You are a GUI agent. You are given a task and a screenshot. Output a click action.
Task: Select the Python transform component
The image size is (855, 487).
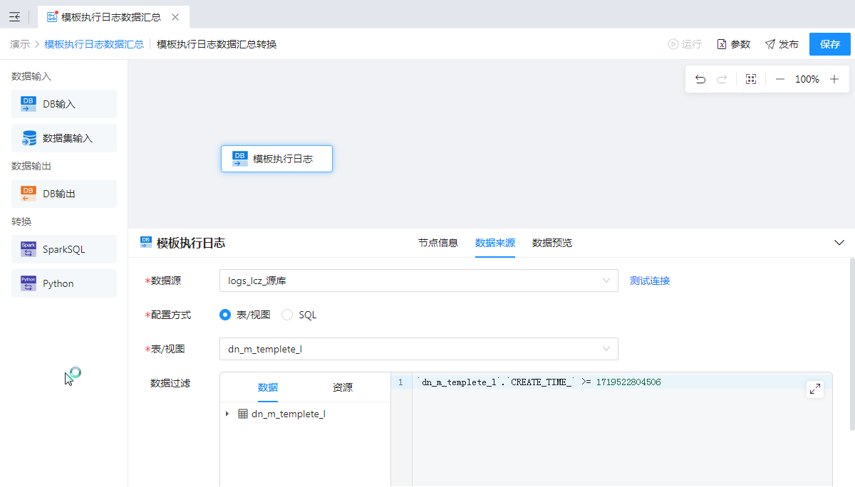coord(63,283)
